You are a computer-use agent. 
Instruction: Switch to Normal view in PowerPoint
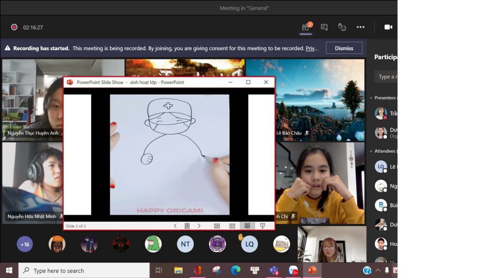click(217, 226)
